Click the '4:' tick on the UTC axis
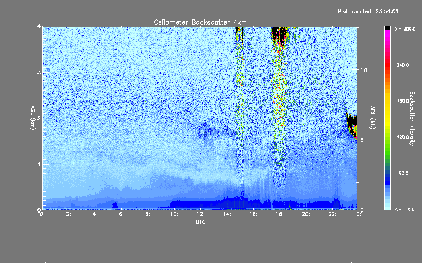This screenshot has height=263, width=422. pos(95,214)
